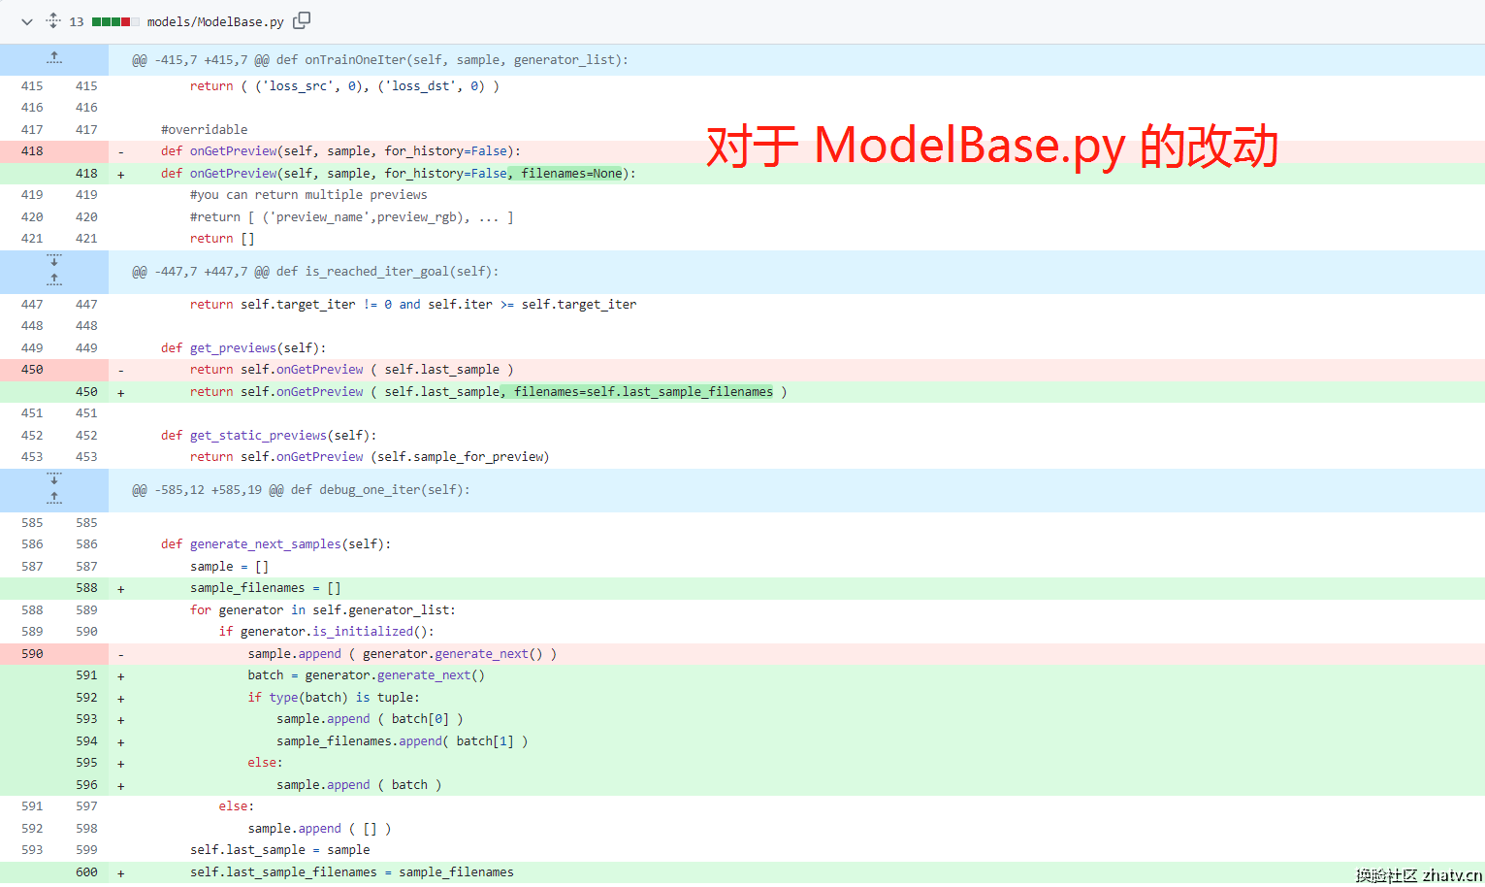The image size is (1485, 887).
Task: Select added line number 594
Action: coord(86,741)
